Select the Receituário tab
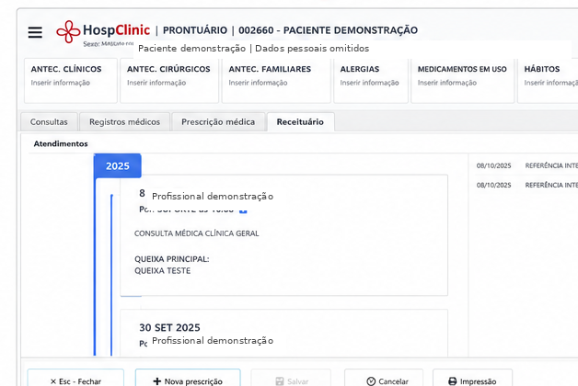 click(x=300, y=122)
